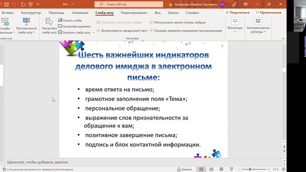Expand Произвольное слайд-шоу dropdown

point(34,32)
